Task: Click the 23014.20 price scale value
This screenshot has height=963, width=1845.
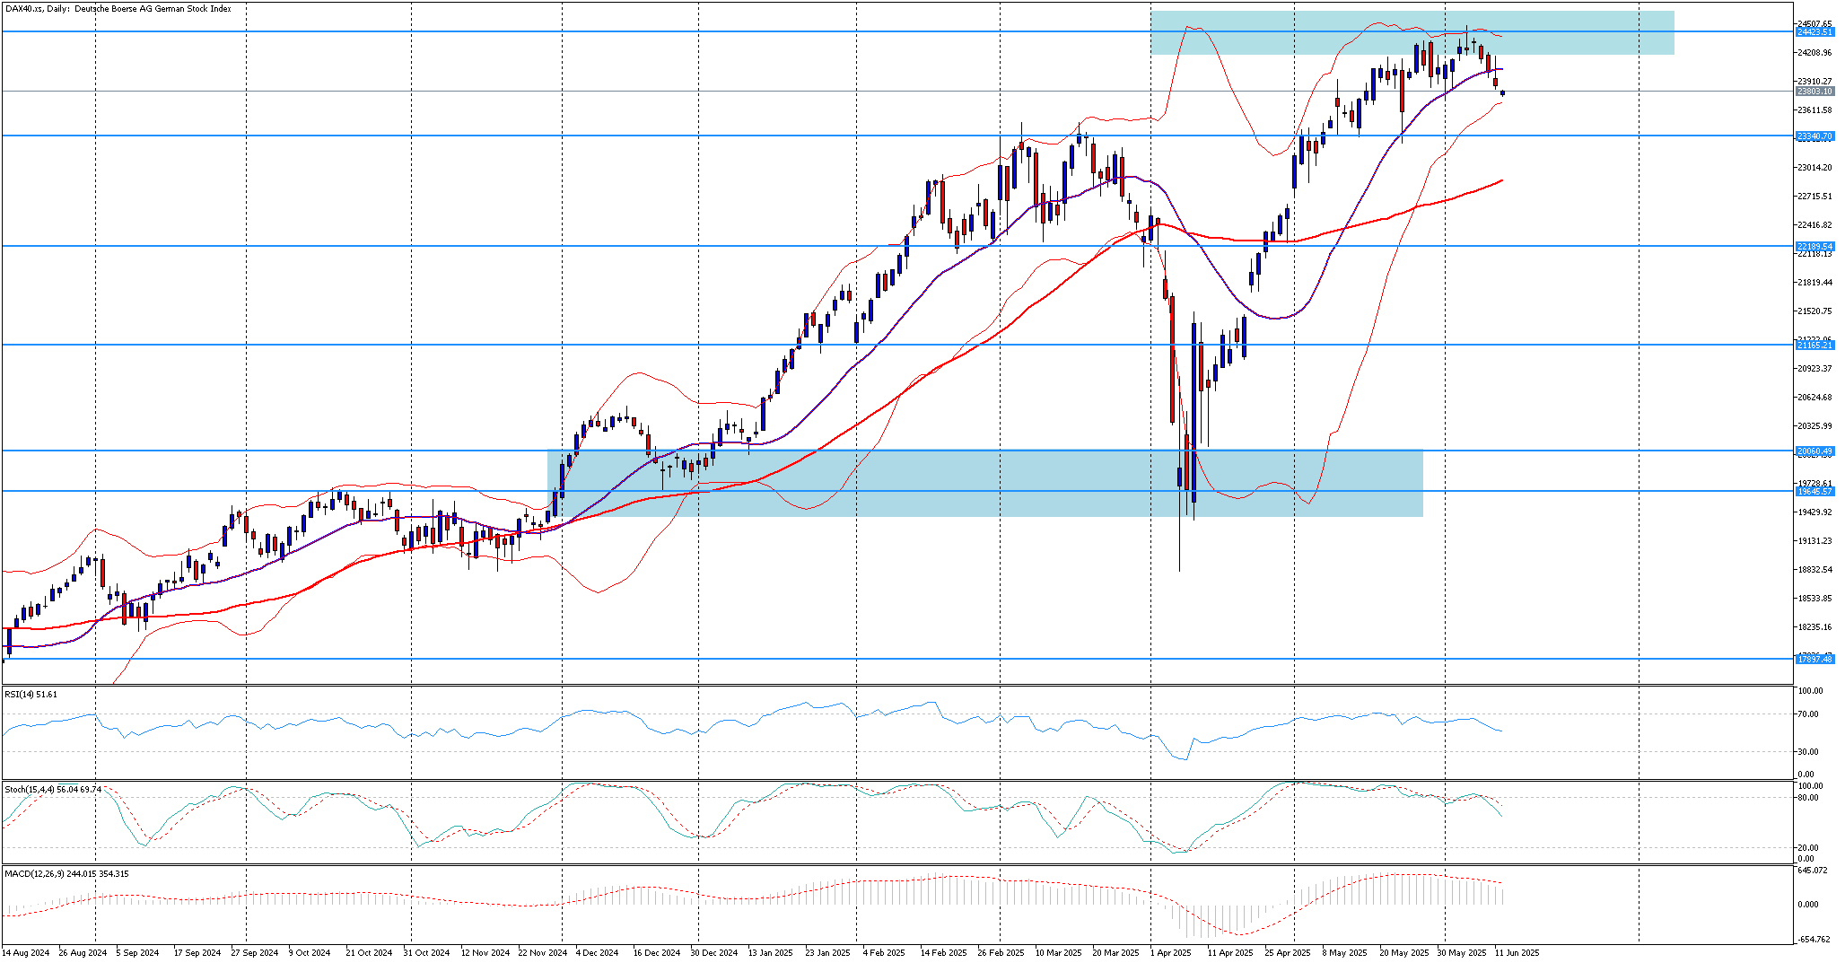Action: tap(1814, 168)
